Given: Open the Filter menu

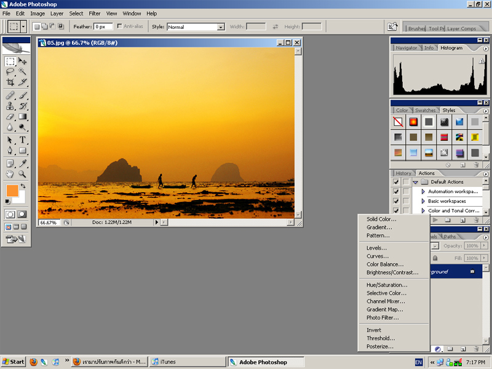Looking at the screenshot, I should coord(95,13).
